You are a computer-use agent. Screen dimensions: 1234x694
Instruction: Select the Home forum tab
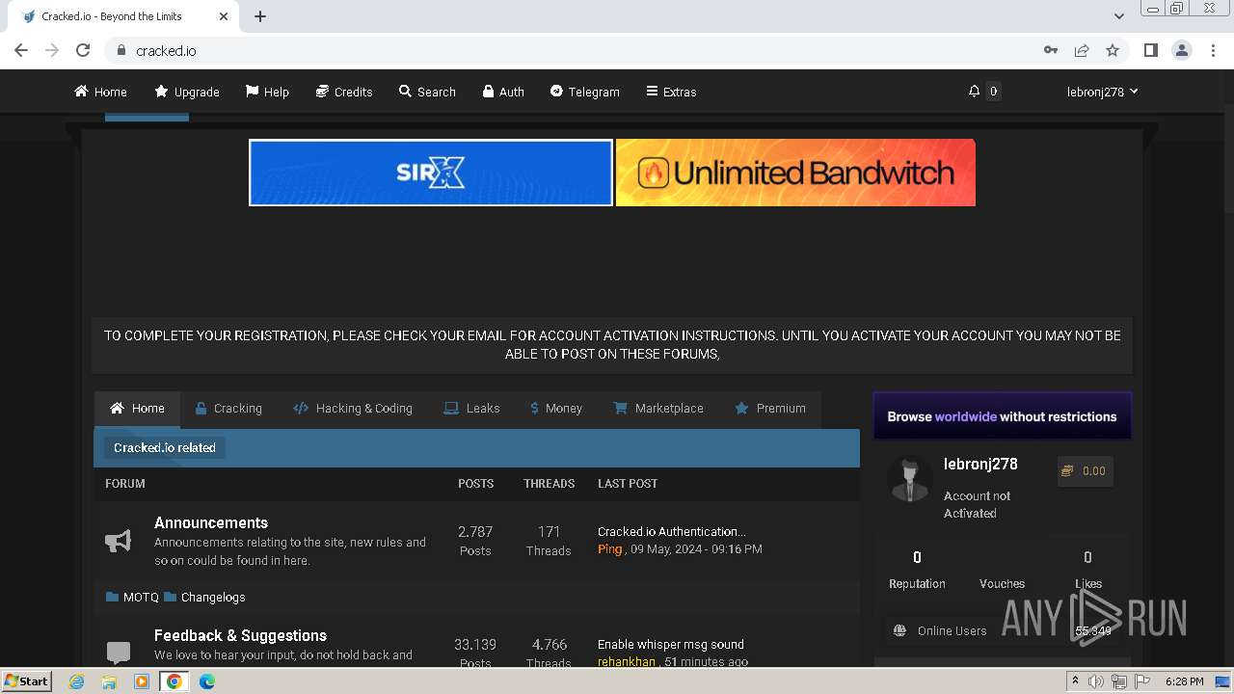pos(137,409)
